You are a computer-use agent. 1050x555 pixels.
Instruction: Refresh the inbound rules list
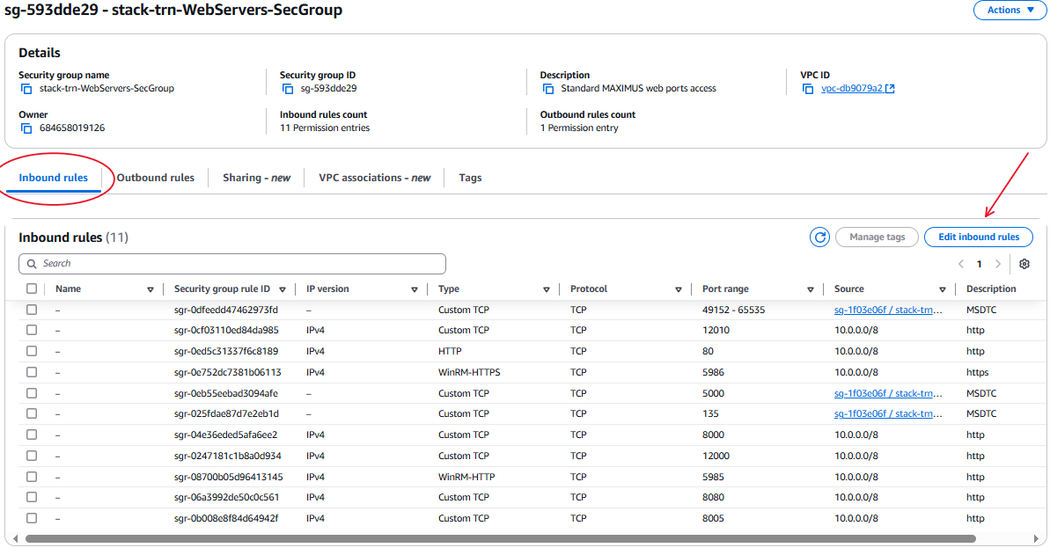coord(820,237)
